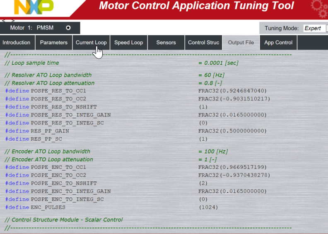Click the value FRAC32(0.9669517199)
This screenshot has height=234, width=328.
point(232,167)
